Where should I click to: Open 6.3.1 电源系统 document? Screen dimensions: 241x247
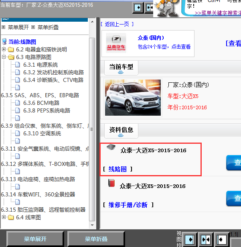pos(41,65)
